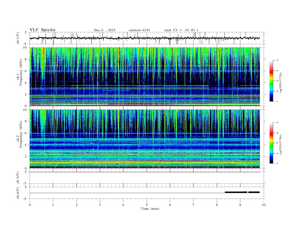
Task: Select the date text "Dec.6 , 2015"
Action: (105, 30)
